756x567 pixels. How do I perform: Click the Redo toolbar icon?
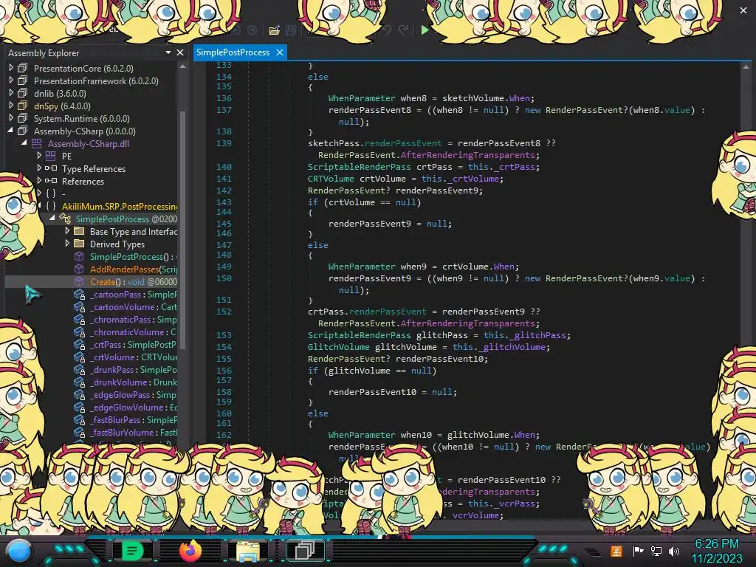403,30
